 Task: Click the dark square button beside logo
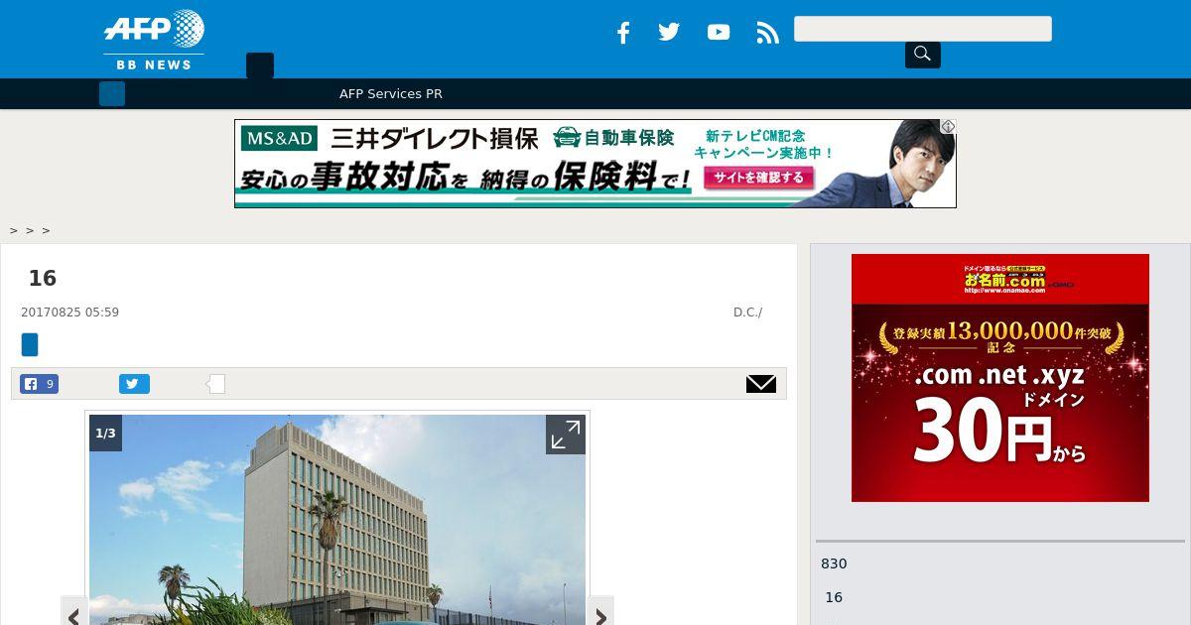[260, 65]
